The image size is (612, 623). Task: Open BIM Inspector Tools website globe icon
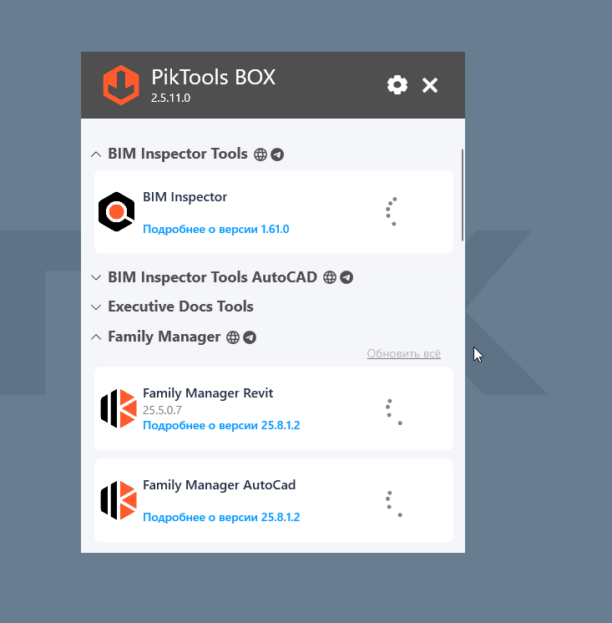(260, 154)
